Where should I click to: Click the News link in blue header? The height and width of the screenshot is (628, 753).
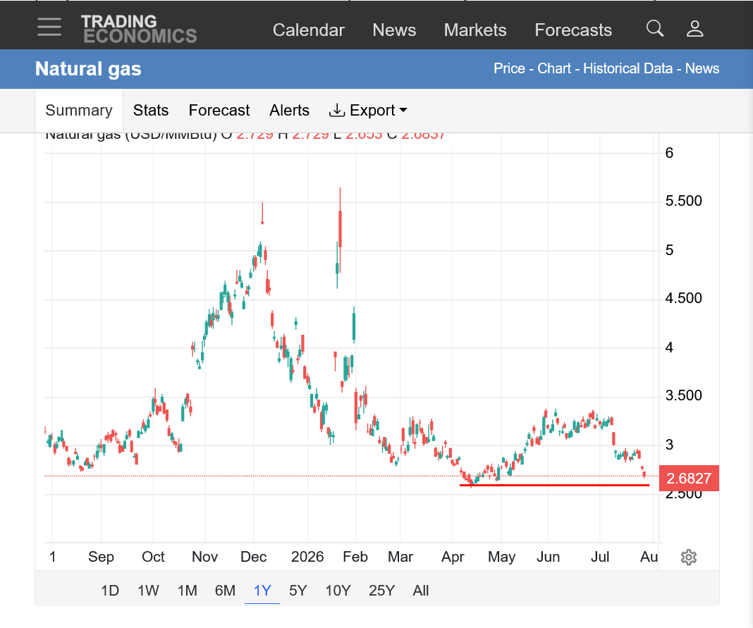point(702,68)
